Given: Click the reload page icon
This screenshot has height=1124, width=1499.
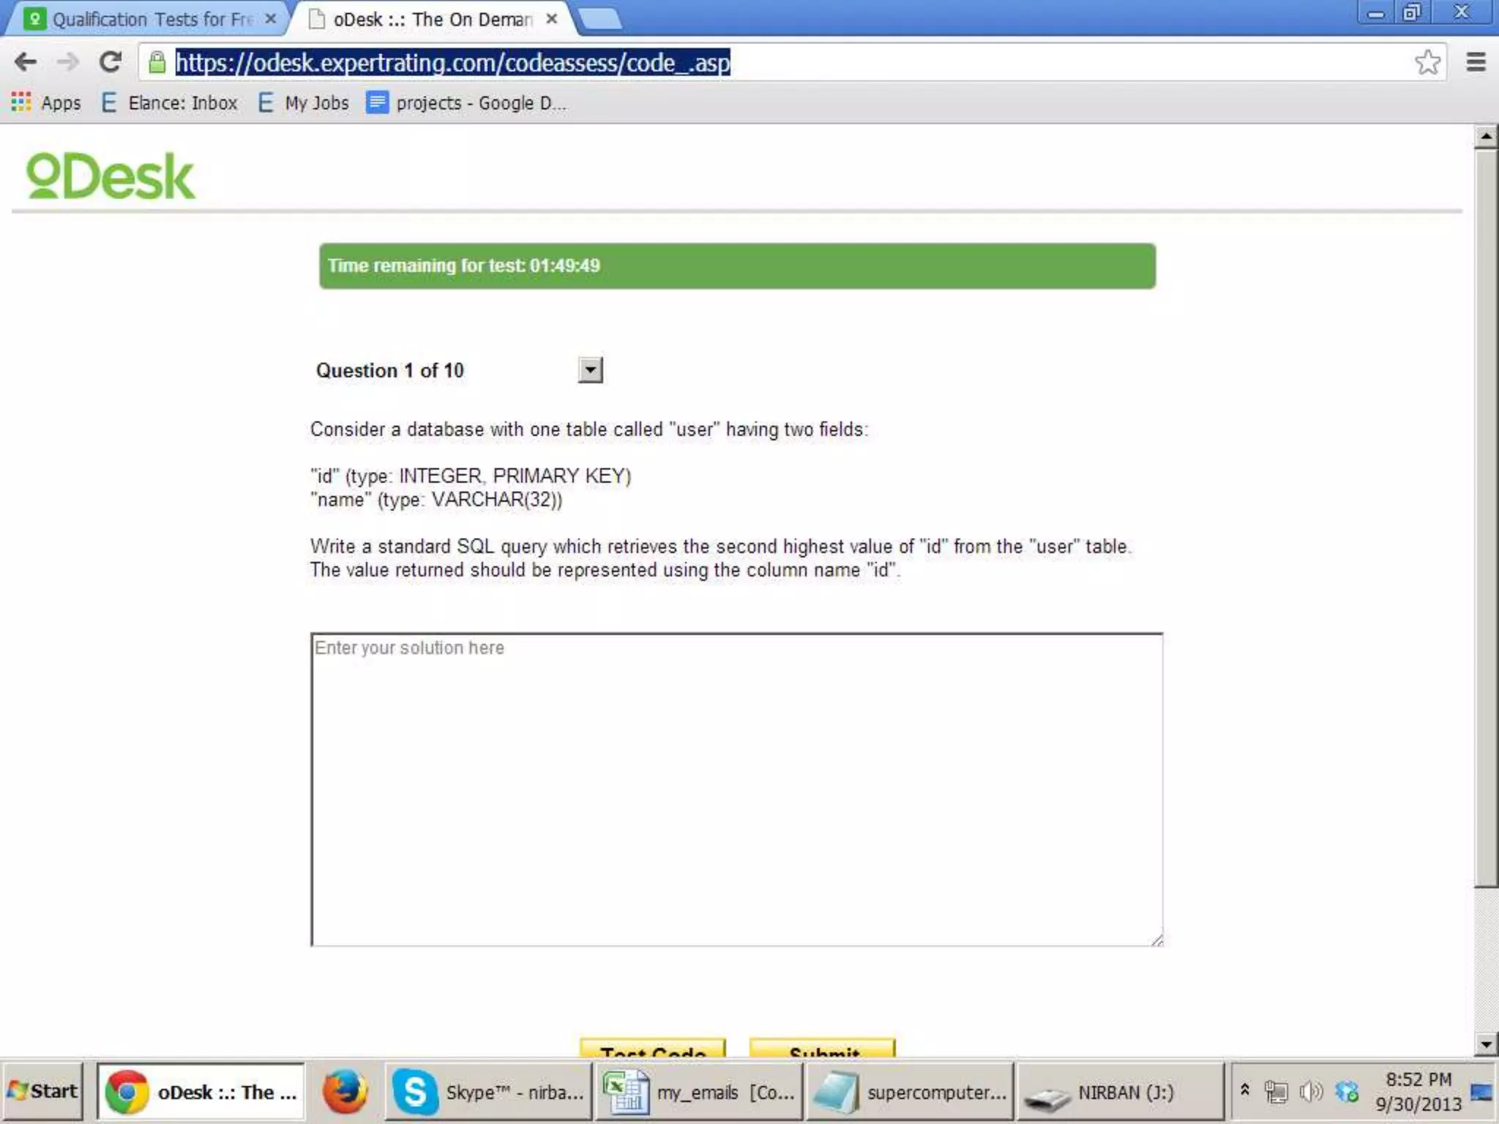Looking at the screenshot, I should coord(110,62).
